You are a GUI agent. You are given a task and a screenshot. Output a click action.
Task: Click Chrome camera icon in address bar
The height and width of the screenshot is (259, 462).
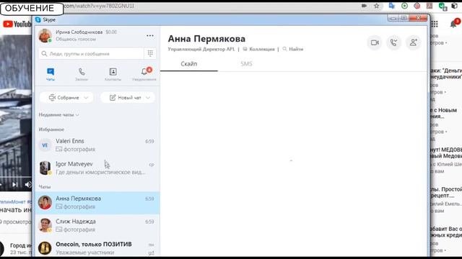click(364, 6)
